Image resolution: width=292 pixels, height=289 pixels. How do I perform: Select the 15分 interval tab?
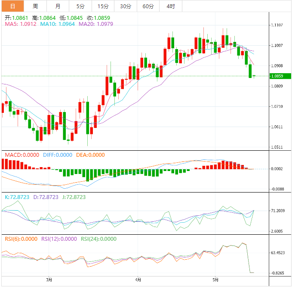pos(103,6)
